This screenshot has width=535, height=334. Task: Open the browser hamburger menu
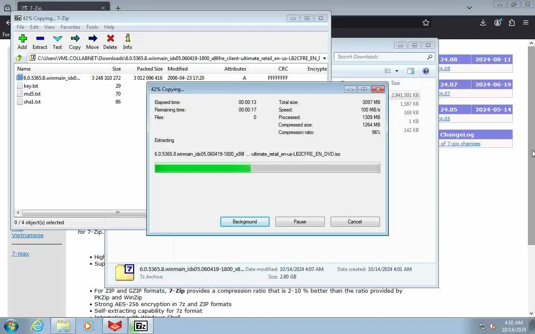[526, 23]
